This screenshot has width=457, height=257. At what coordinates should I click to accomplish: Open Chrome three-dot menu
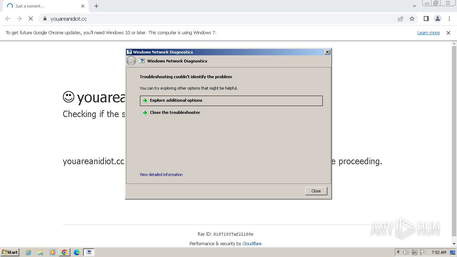[449, 19]
